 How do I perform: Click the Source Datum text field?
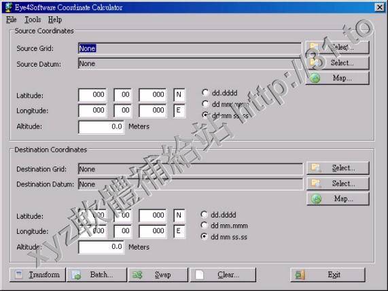pyautogui.click(x=190, y=64)
